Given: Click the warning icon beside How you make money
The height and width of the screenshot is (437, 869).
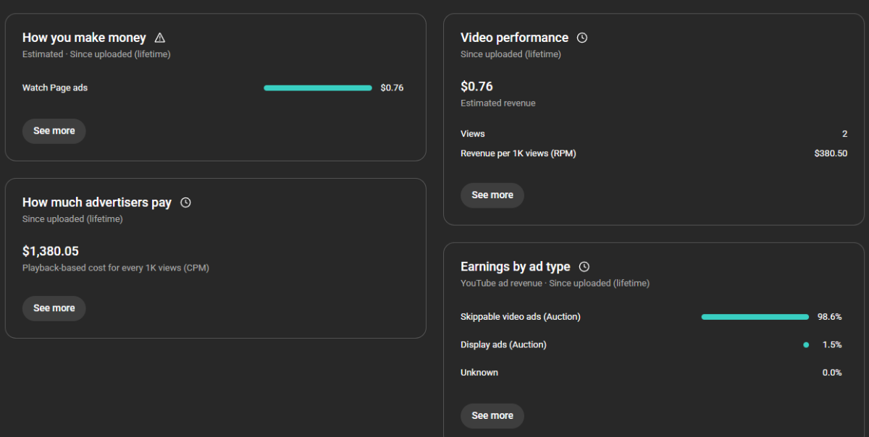Looking at the screenshot, I should 160,38.
